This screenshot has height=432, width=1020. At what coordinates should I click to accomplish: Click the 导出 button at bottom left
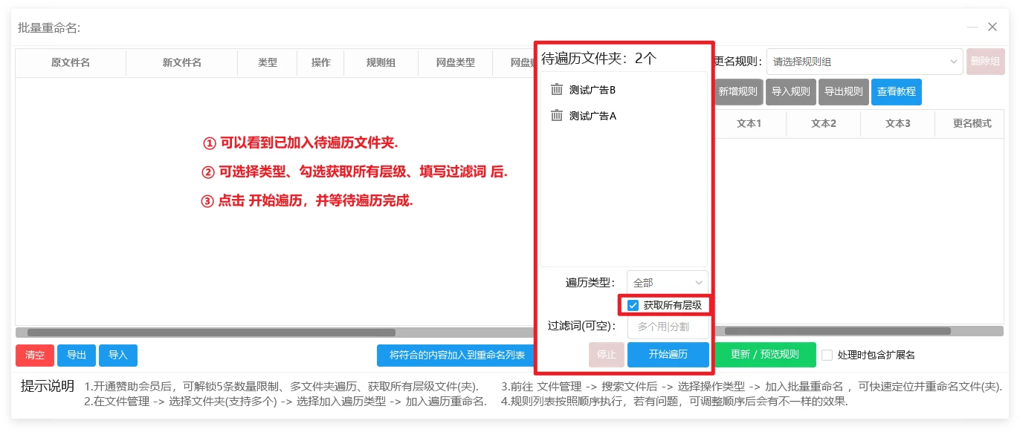coord(77,356)
